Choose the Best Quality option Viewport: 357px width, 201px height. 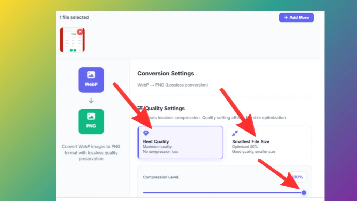pyautogui.click(x=180, y=142)
